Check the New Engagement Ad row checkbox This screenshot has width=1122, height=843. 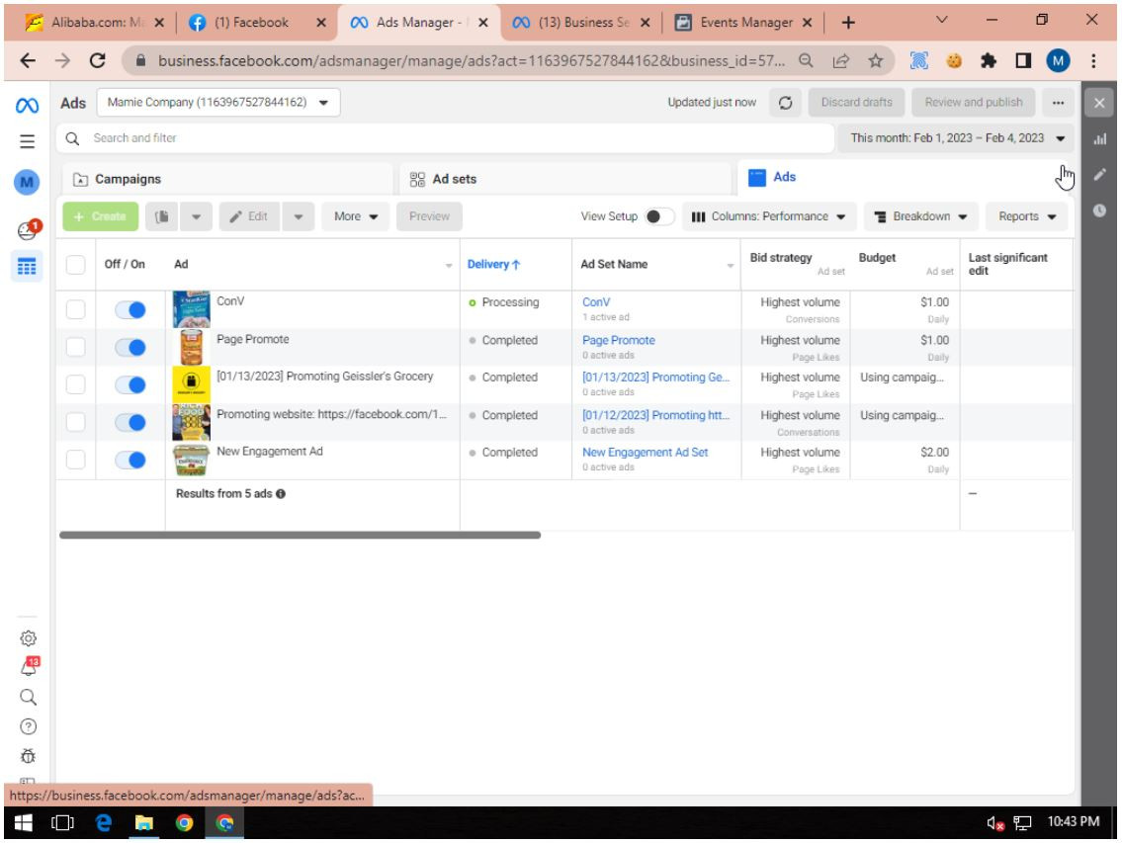75,460
